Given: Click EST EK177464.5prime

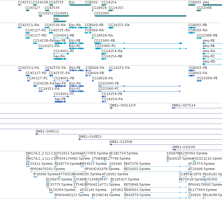Looking at the screenshot, I should 202,190.
